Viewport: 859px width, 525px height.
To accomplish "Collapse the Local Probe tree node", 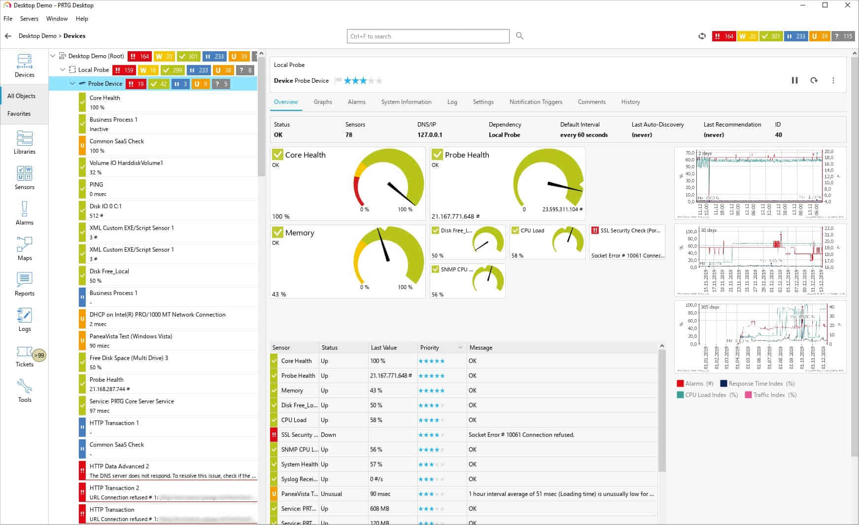I will click(x=63, y=69).
